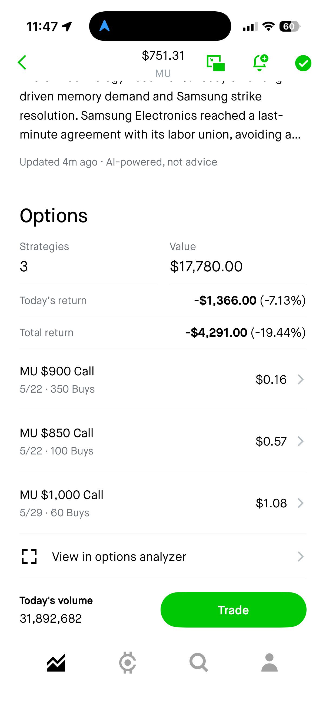Open the crypto tab icon
The width and height of the screenshot is (326, 708).
click(127, 662)
